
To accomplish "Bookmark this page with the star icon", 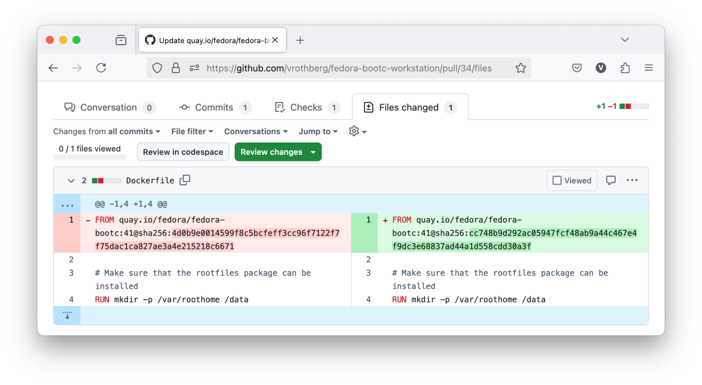I will [520, 68].
